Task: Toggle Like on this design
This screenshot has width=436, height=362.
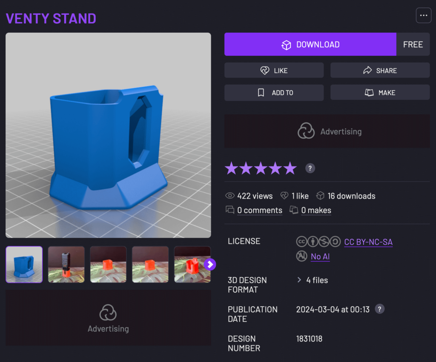Action: [x=274, y=70]
